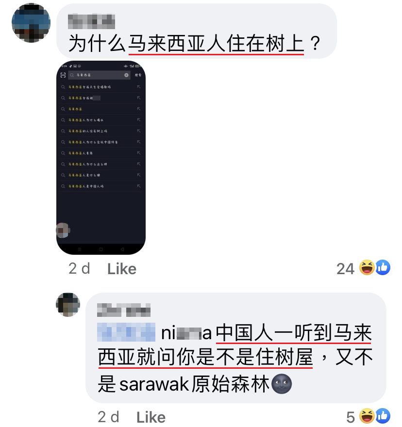Click the moon face emoji in the reply
Image resolution: width=402 pixels, height=427 pixels.
(x=282, y=384)
